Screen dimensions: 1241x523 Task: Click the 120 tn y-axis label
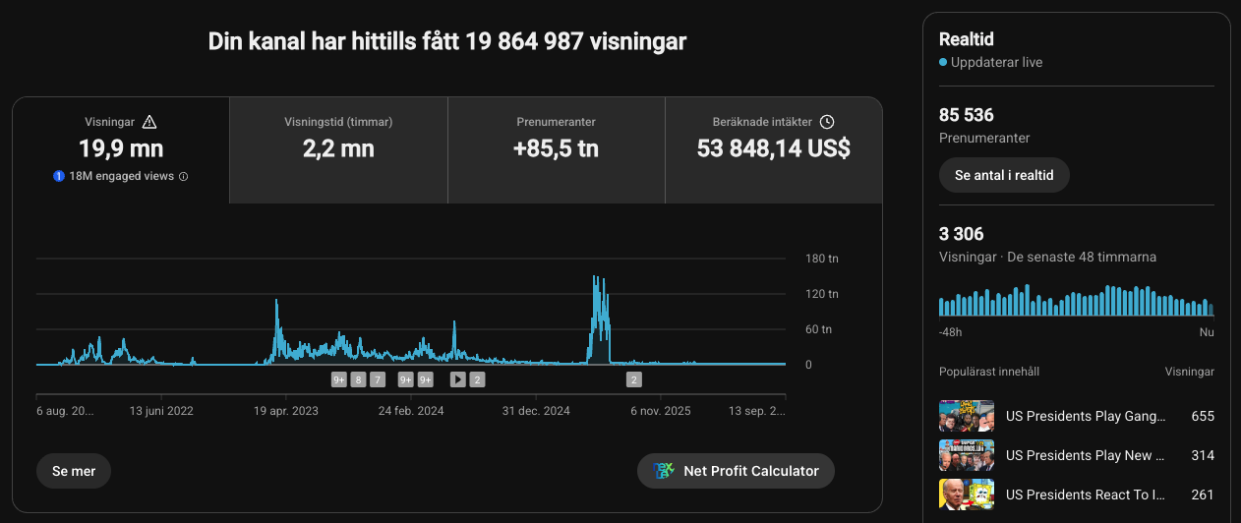(x=821, y=294)
